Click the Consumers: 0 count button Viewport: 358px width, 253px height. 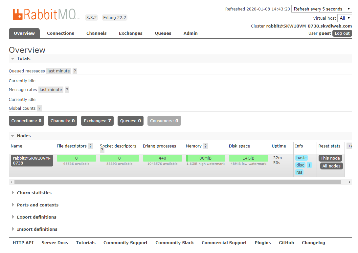click(x=164, y=121)
